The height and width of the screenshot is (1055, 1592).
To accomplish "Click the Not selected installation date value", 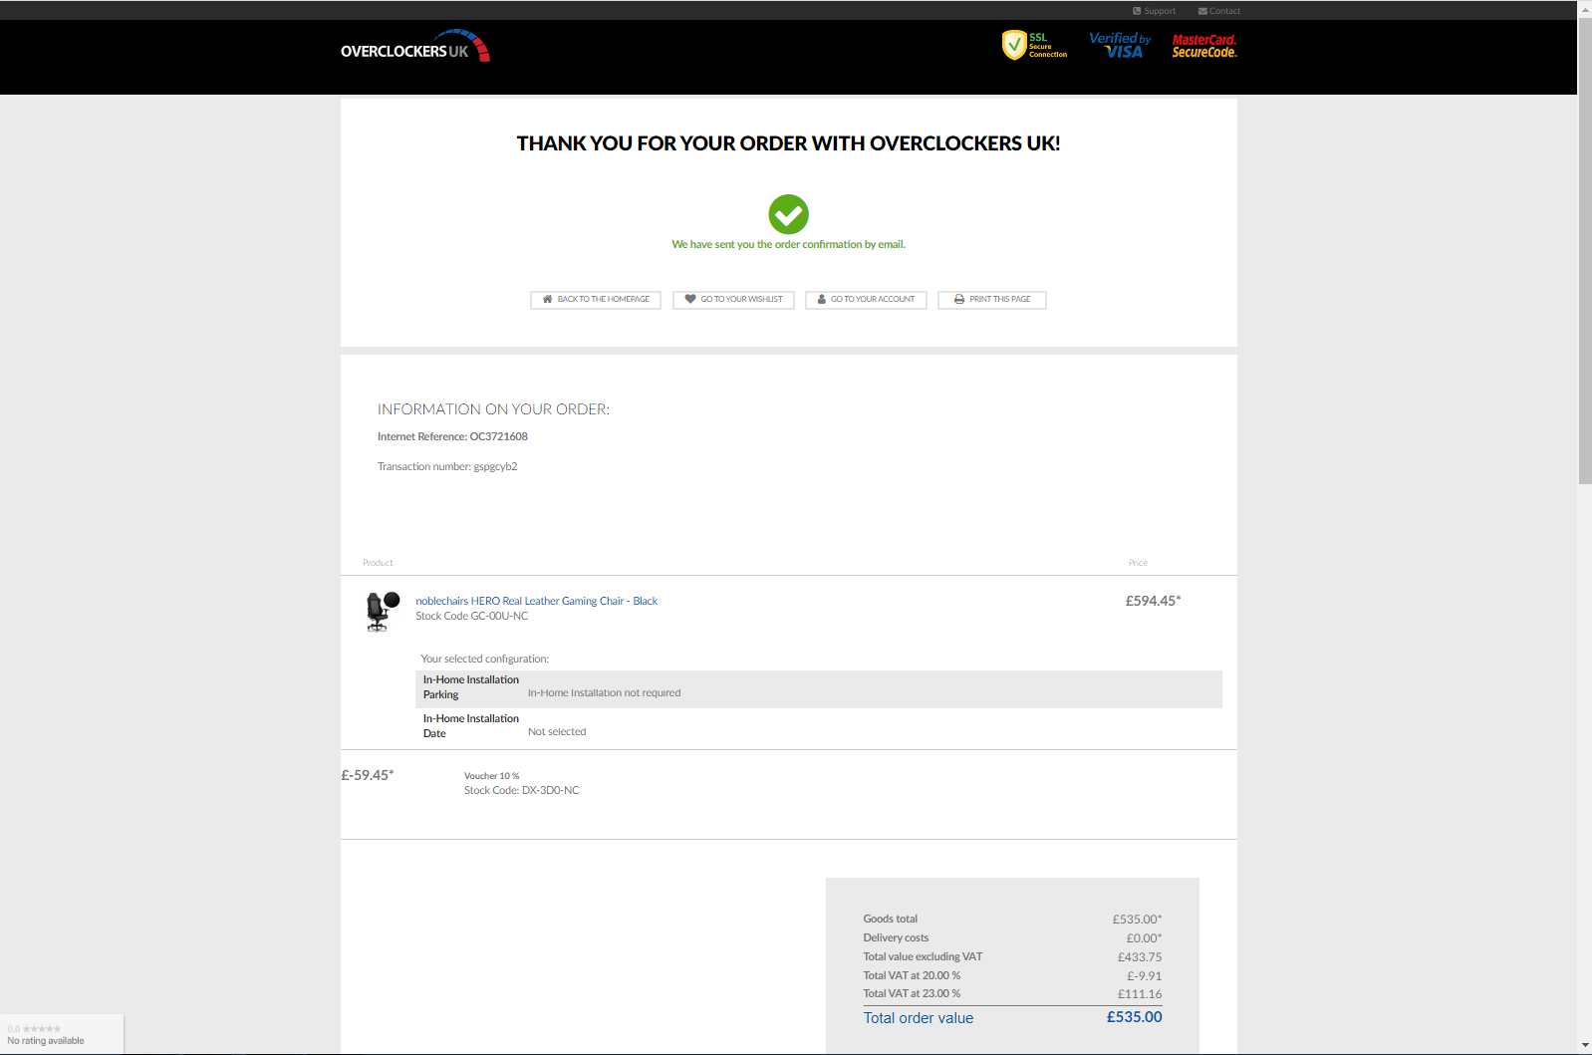I will tap(557, 732).
